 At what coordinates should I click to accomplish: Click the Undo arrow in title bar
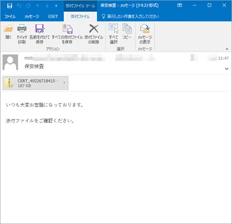coord(19,6)
